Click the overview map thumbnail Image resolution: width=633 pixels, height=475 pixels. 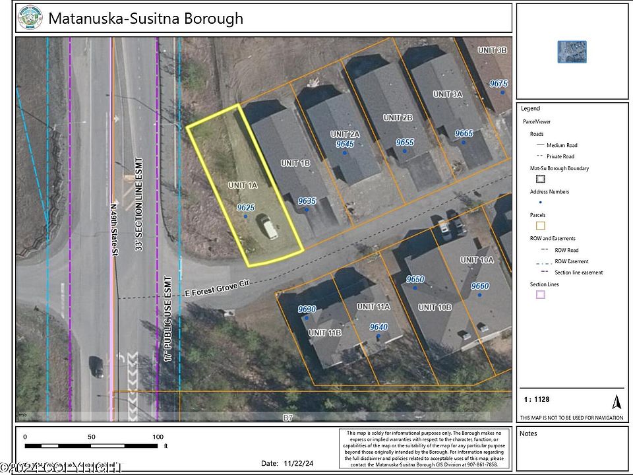pyautogui.click(x=572, y=51)
